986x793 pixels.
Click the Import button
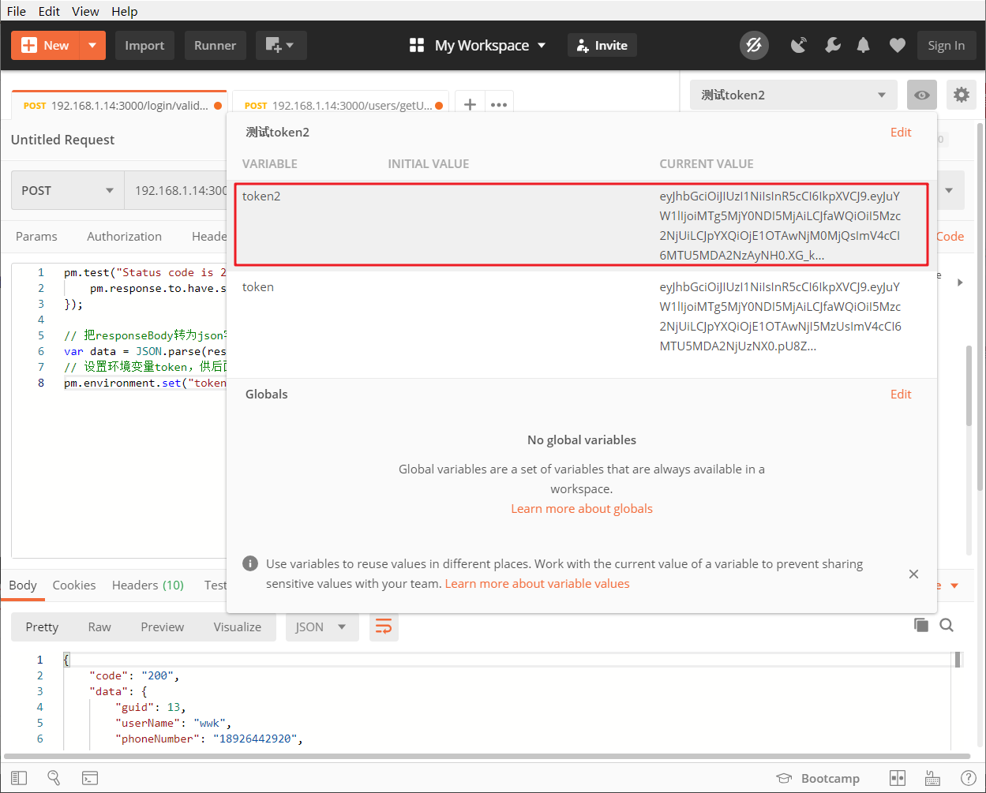144,46
